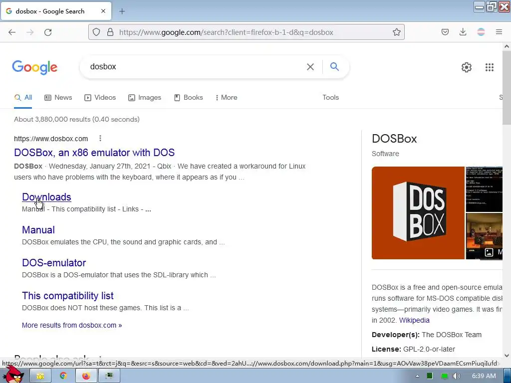511x383 pixels.
Task: View the large DOSBox logo image
Action: click(x=418, y=213)
